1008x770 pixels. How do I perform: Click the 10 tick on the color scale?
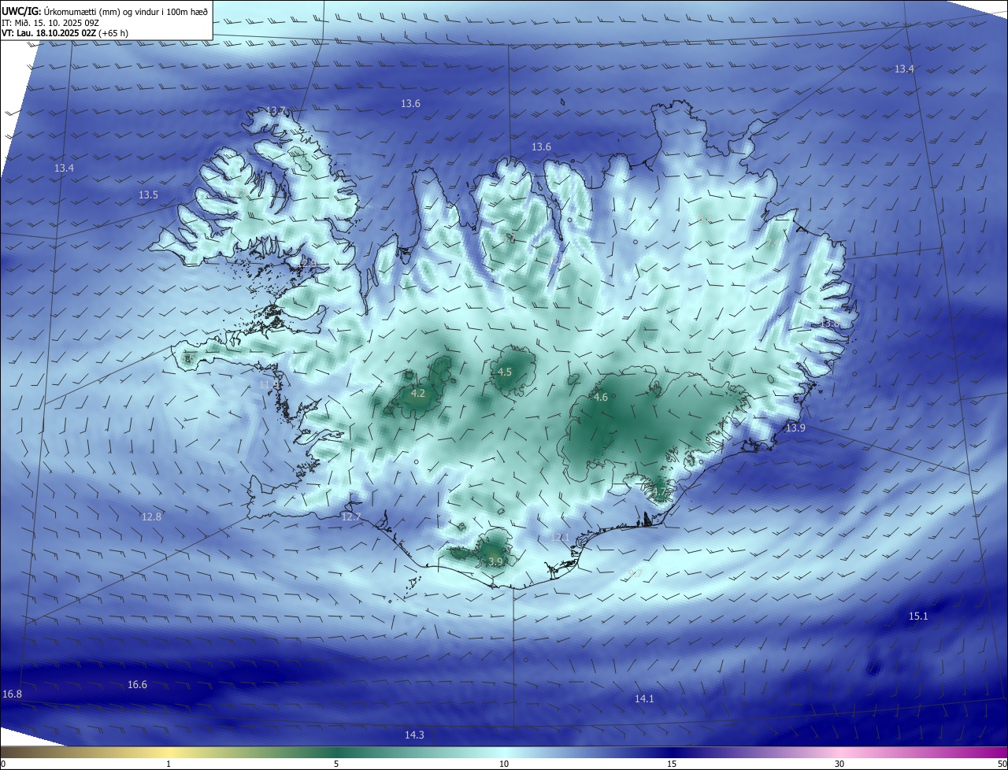[x=504, y=764]
